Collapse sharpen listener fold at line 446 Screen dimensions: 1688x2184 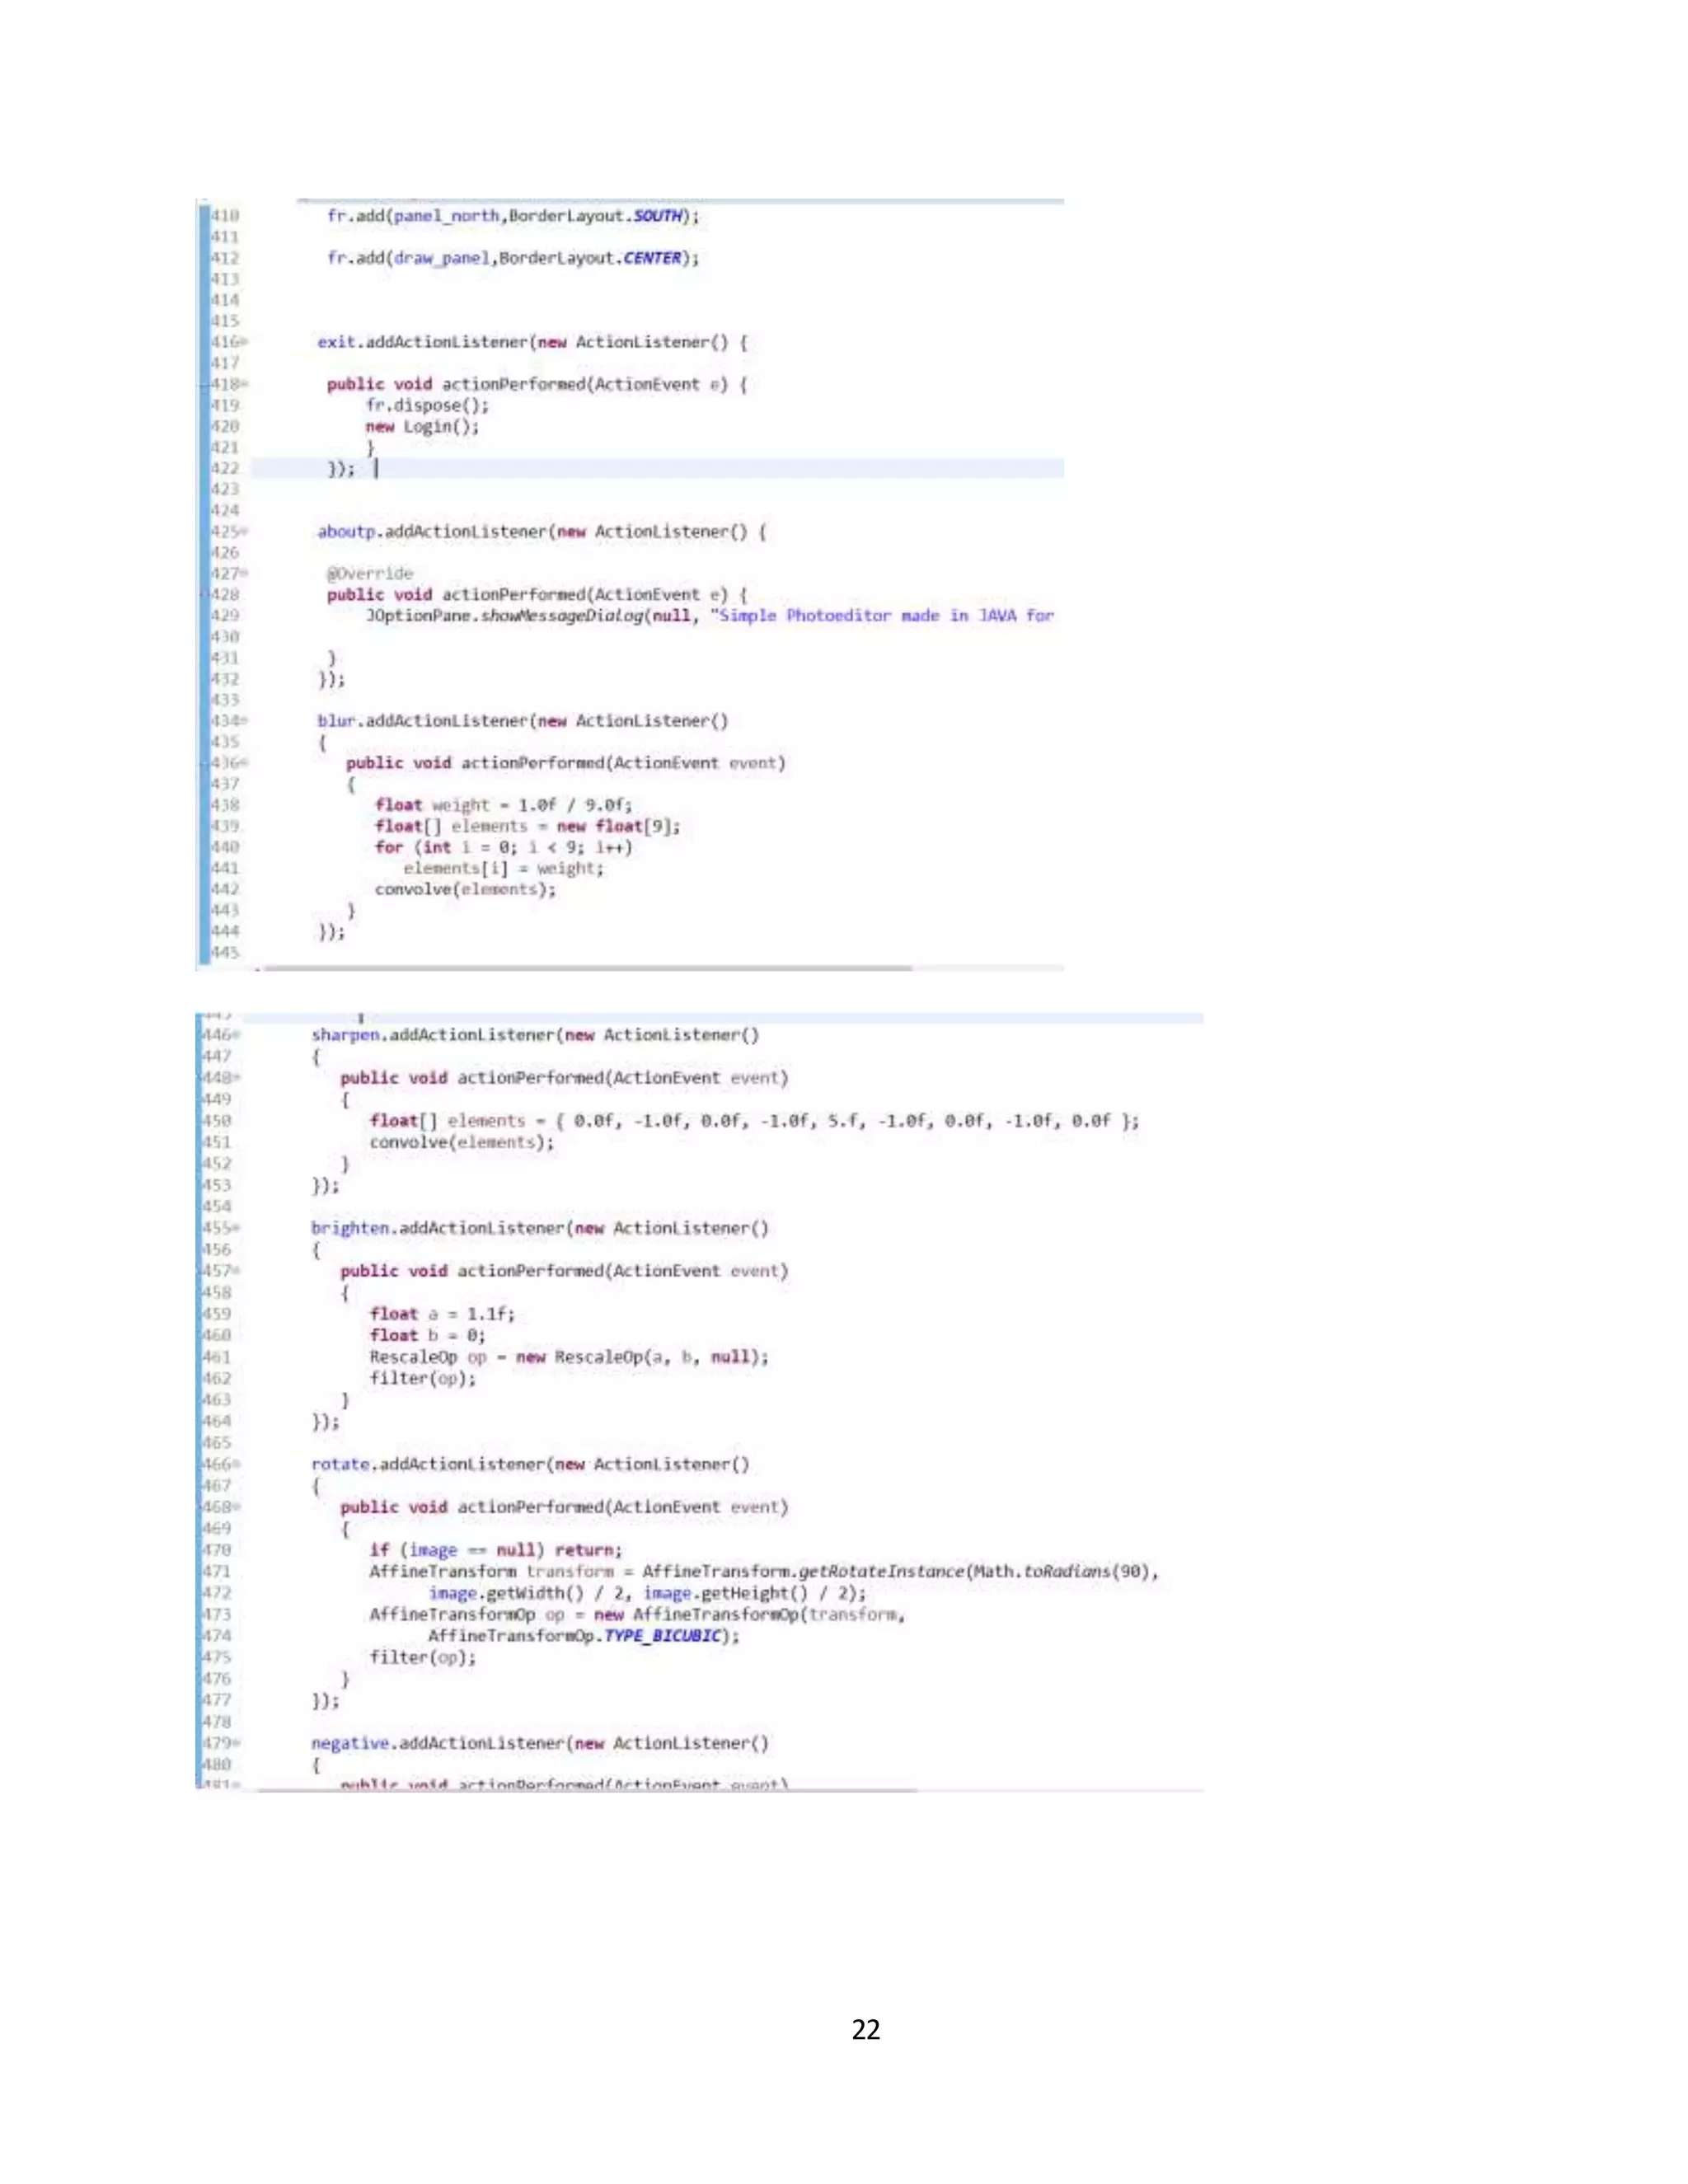pyautogui.click(x=237, y=1035)
